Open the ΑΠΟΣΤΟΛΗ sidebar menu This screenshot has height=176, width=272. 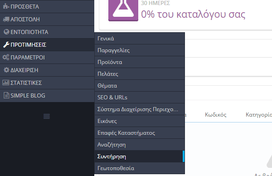pyautogui.click(x=47, y=19)
